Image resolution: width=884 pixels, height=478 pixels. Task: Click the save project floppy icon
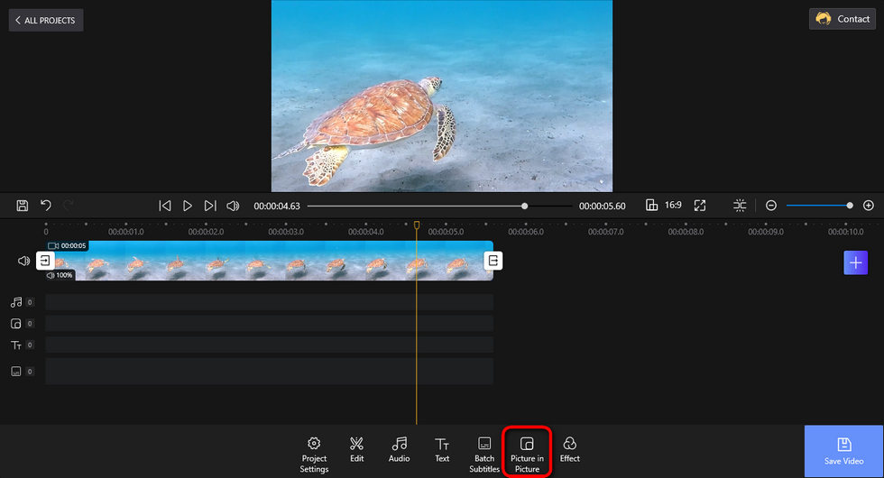click(22, 206)
